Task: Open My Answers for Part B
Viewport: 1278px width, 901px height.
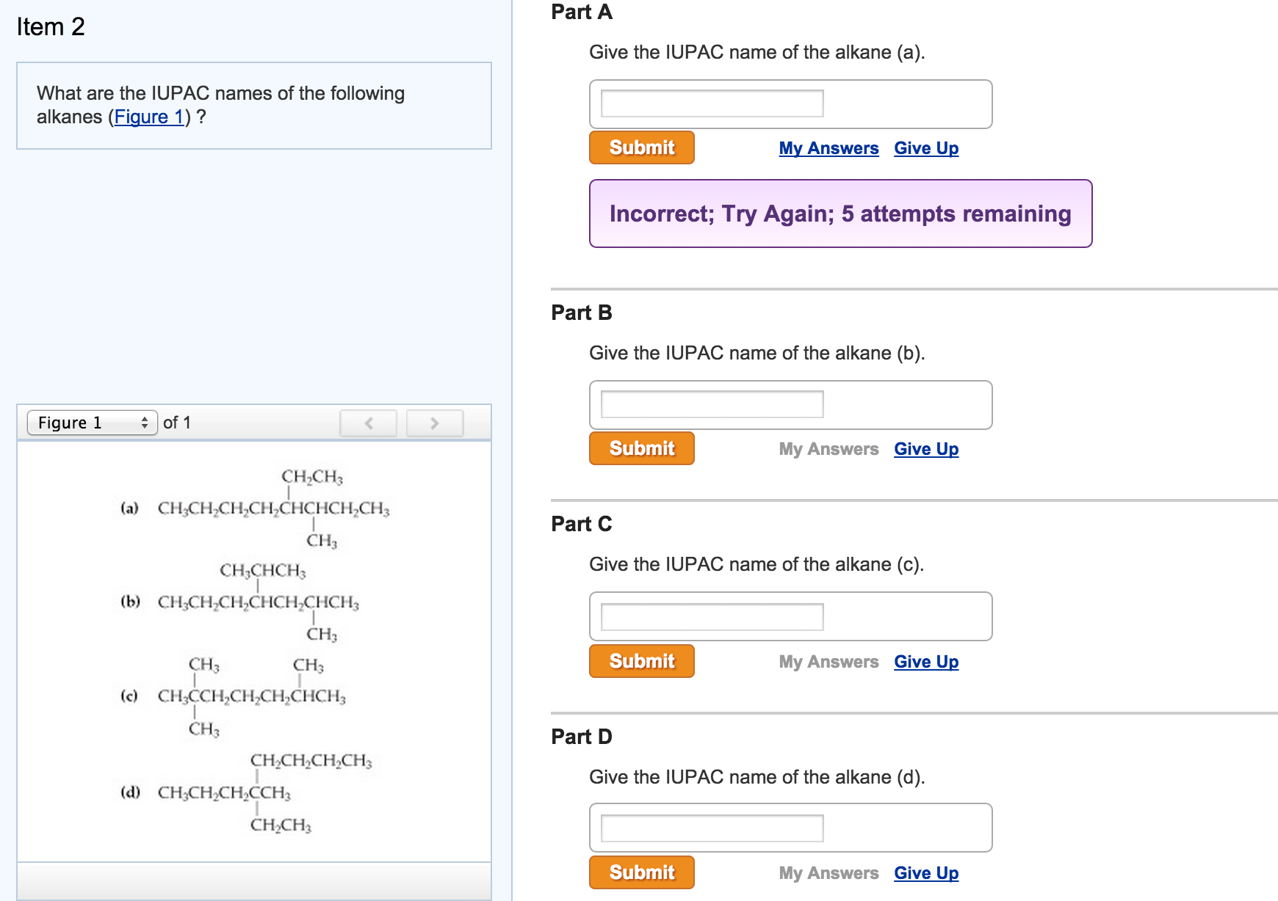Action: click(x=828, y=449)
